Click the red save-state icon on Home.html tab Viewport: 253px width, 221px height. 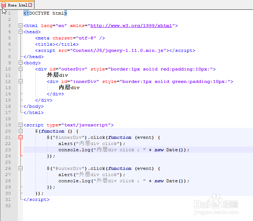coord(3,5)
